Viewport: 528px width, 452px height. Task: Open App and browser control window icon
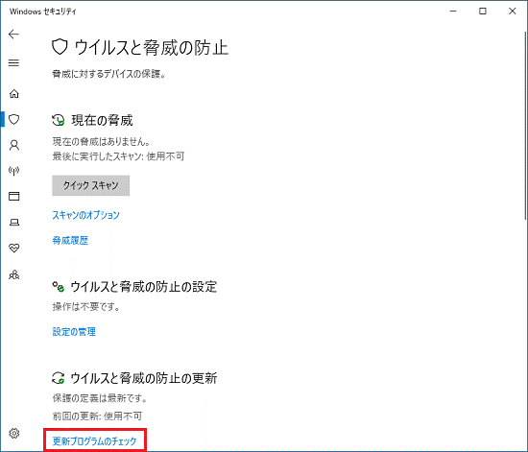coord(13,196)
